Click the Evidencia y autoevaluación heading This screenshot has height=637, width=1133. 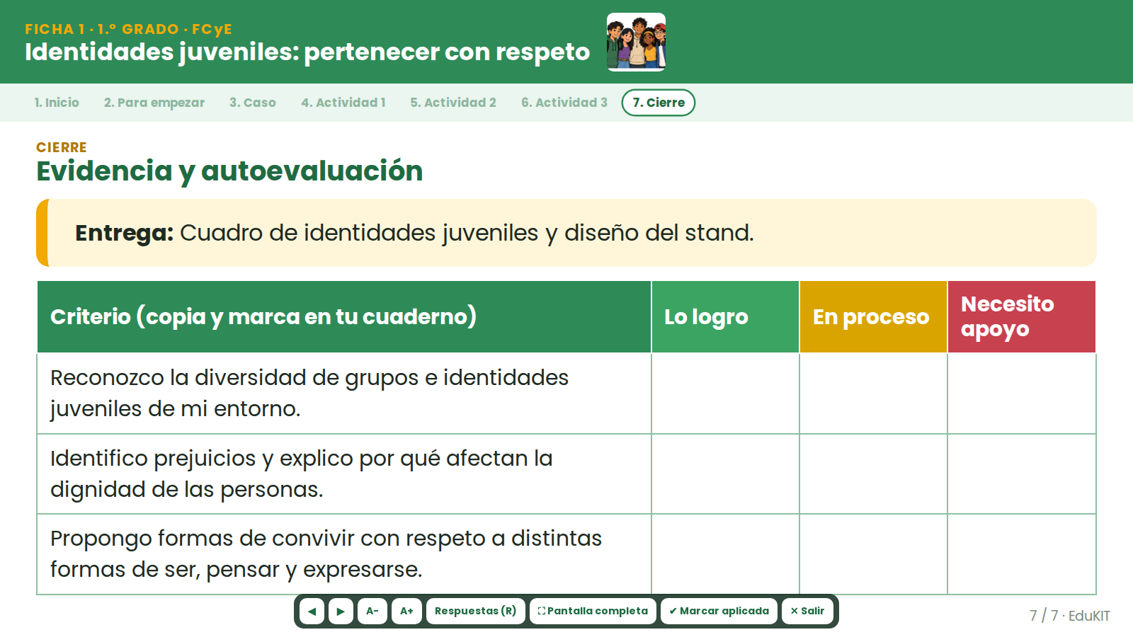coord(229,171)
